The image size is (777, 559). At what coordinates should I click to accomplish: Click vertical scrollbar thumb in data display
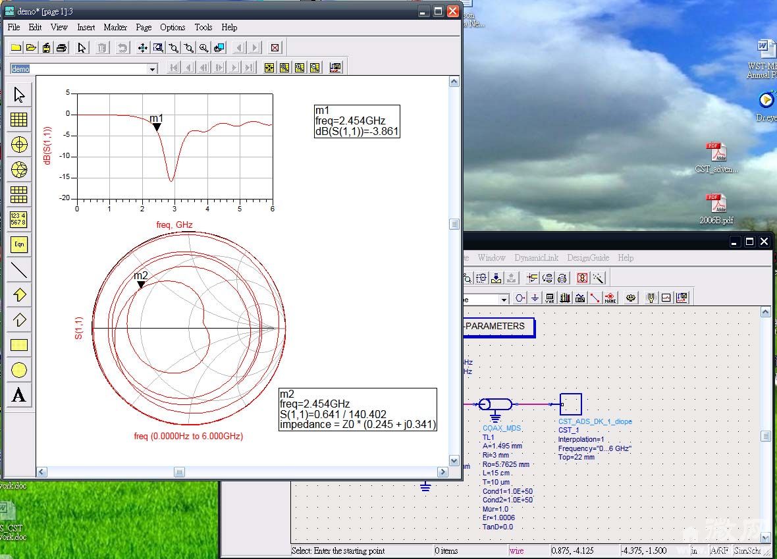point(454,224)
